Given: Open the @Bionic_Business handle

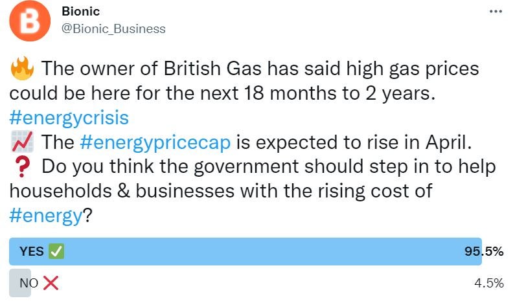Looking at the screenshot, I should click(113, 29).
